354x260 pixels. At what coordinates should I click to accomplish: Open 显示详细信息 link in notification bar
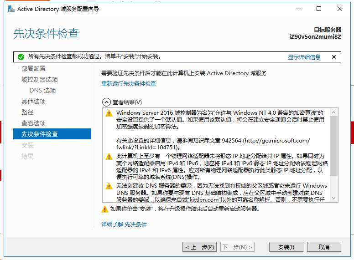tap(304, 57)
